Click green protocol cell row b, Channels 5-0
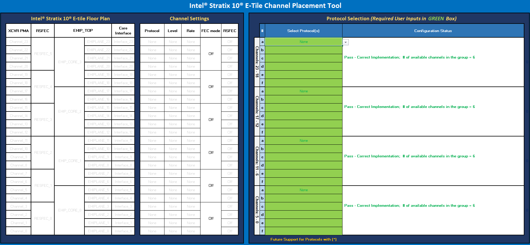 pyautogui.click(x=304, y=198)
